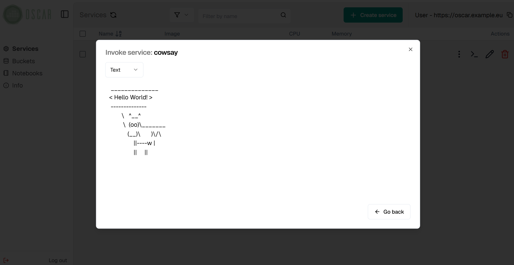Open the Text response format dropdown
The image size is (514, 265).
click(x=124, y=69)
